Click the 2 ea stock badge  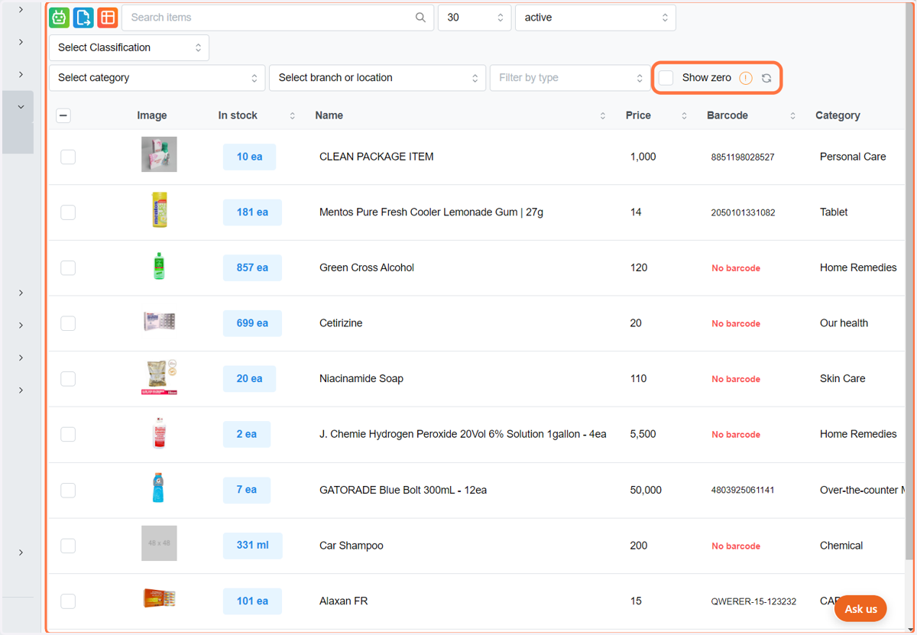point(246,434)
